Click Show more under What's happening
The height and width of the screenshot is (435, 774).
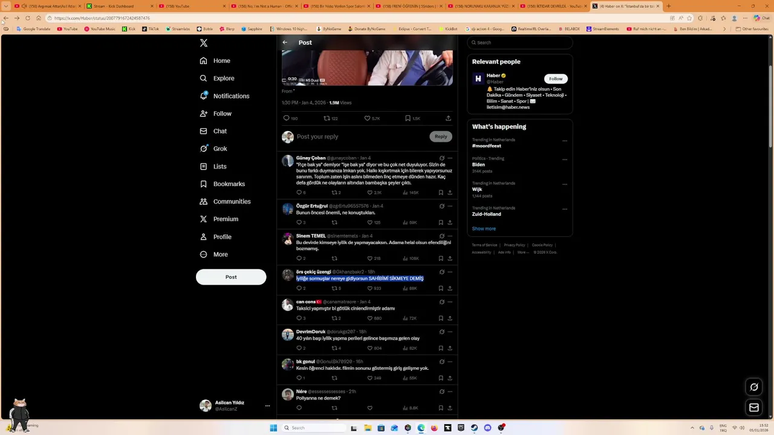click(484, 228)
